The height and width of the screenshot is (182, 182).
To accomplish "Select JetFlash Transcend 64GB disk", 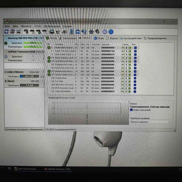I will (24, 56).
